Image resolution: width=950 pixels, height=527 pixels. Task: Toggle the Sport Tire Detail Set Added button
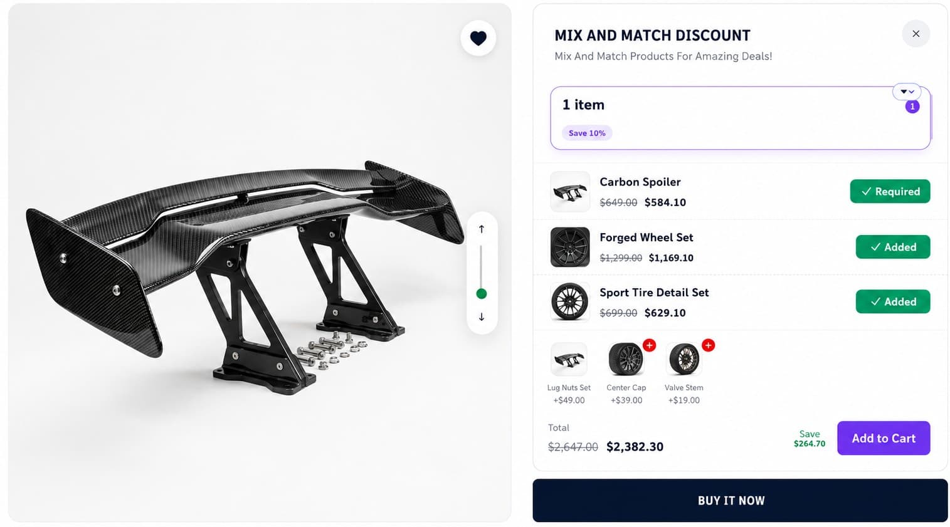[893, 301]
